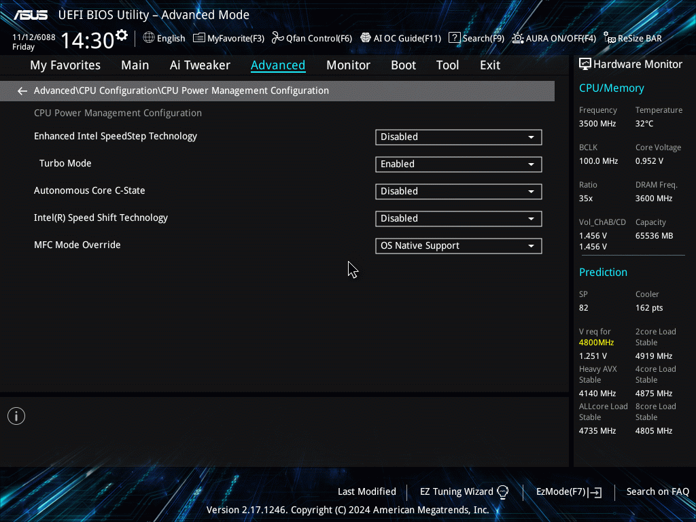The width and height of the screenshot is (696, 522).
Task: Open Search(F9) question mark icon
Action: click(455, 38)
